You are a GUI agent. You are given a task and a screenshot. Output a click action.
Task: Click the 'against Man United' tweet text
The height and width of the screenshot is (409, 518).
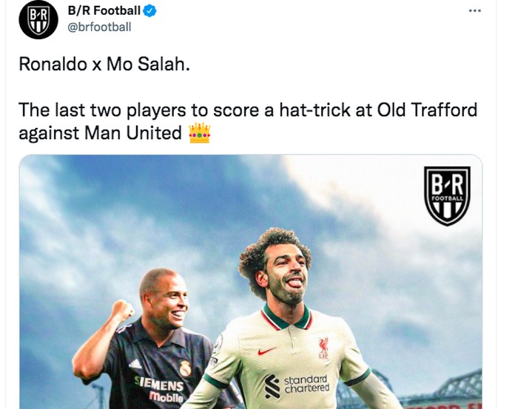click(x=100, y=132)
